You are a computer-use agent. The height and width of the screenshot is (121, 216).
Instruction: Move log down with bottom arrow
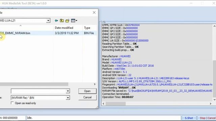[214, 99]
